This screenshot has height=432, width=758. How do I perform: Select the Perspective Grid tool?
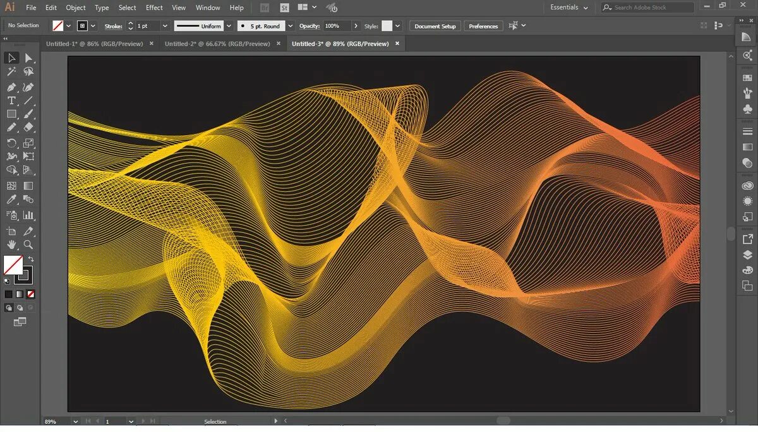click(x=28, y=171)
